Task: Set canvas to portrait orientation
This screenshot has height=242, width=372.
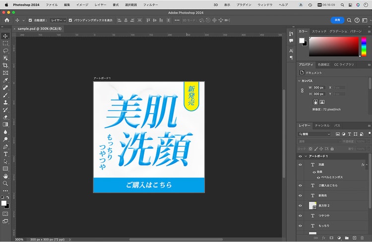Action: [315, 102]
